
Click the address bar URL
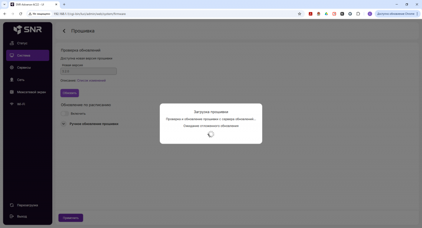(x=89, y=14)
